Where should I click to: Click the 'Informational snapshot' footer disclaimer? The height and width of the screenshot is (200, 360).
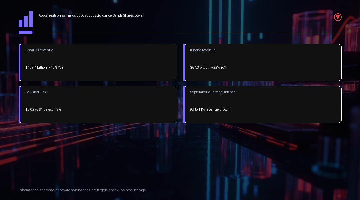pos(82,190)
